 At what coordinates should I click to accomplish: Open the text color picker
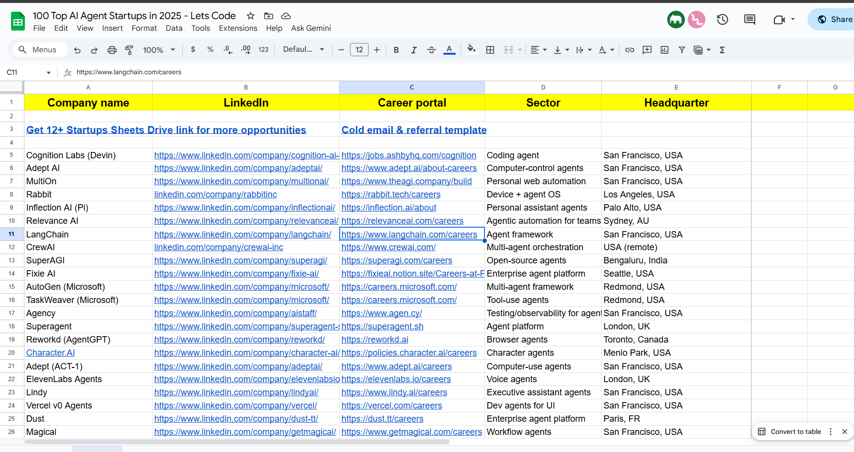click(x=449, y=50)
